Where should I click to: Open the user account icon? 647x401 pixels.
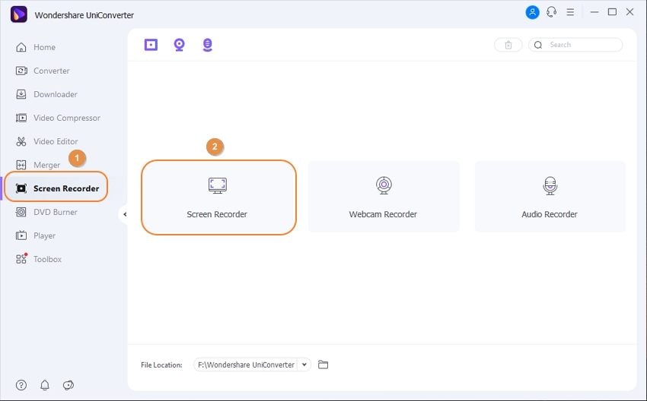pos(532,12)
